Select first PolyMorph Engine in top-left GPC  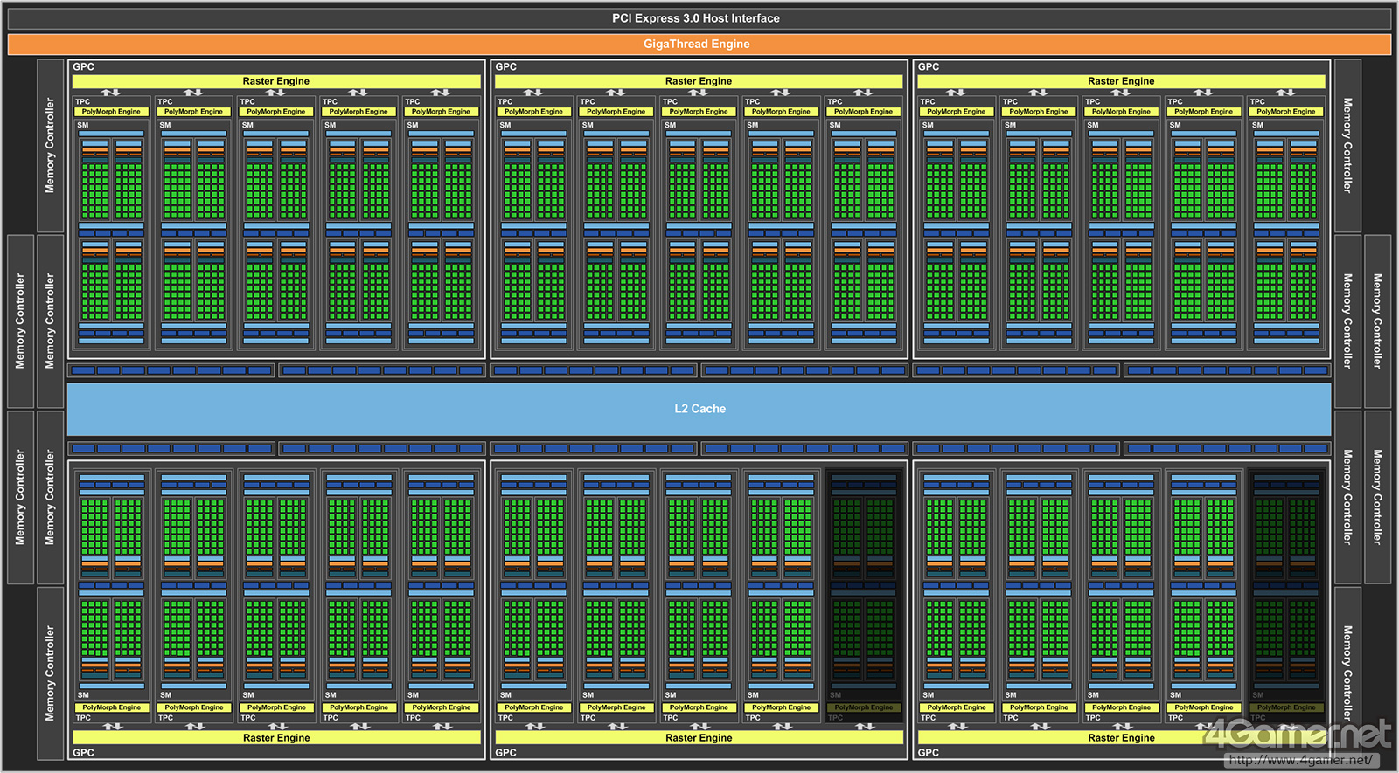point(111,112)
